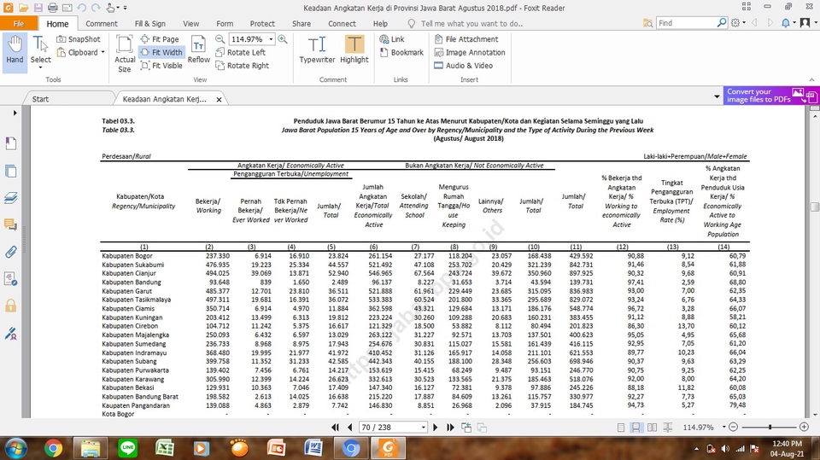Viewport: 820px width, 460px height.
Task: Go to the previous page
Action: tap(349, 427)
